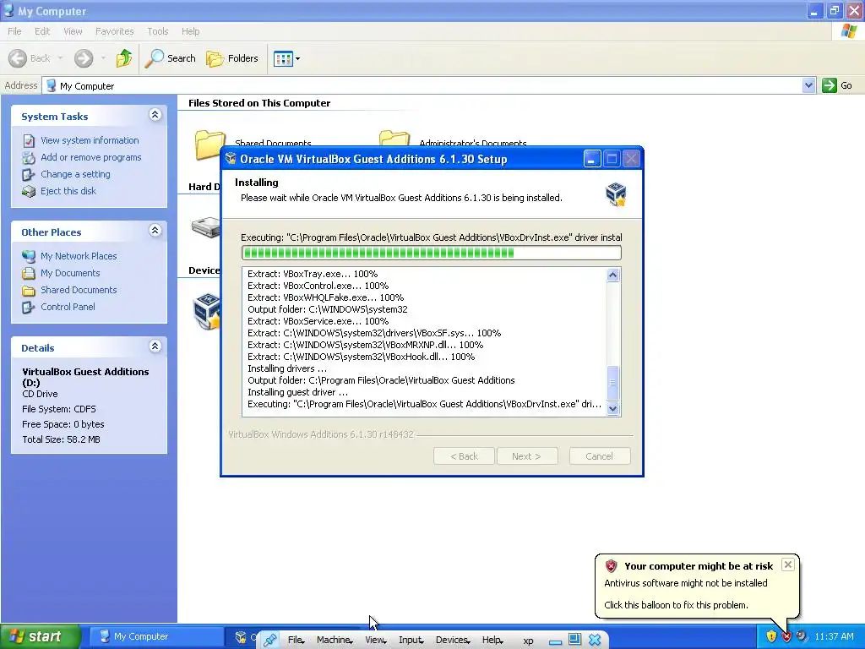This screenshot has width=865, height=649.
Task: Switch to My Computer taskbar button
Action: pos(156,637)
